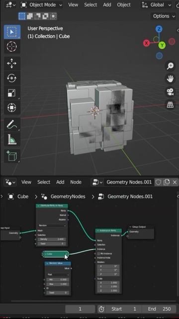179x319 pixels.
Task: Open the 3D viewport Select menu
Action: (x=90, y=5)
